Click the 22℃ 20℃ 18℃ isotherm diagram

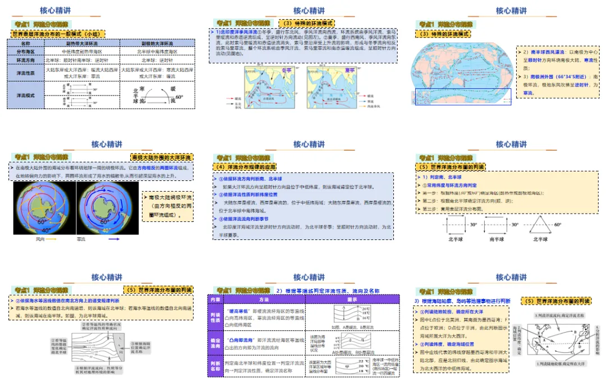pos(352,366)
